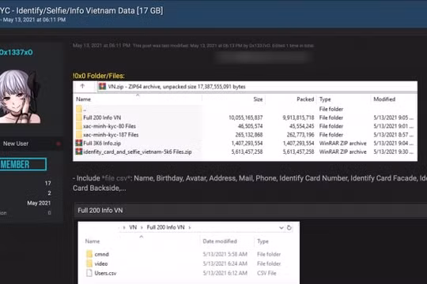
Task: Click the date 5/13/2021 5:58 AM
Action: coord(225,254)
